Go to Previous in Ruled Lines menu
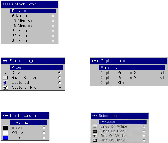The height and width of the screenshot is (143, 168). pyautogui.click(x=122, y=122)
